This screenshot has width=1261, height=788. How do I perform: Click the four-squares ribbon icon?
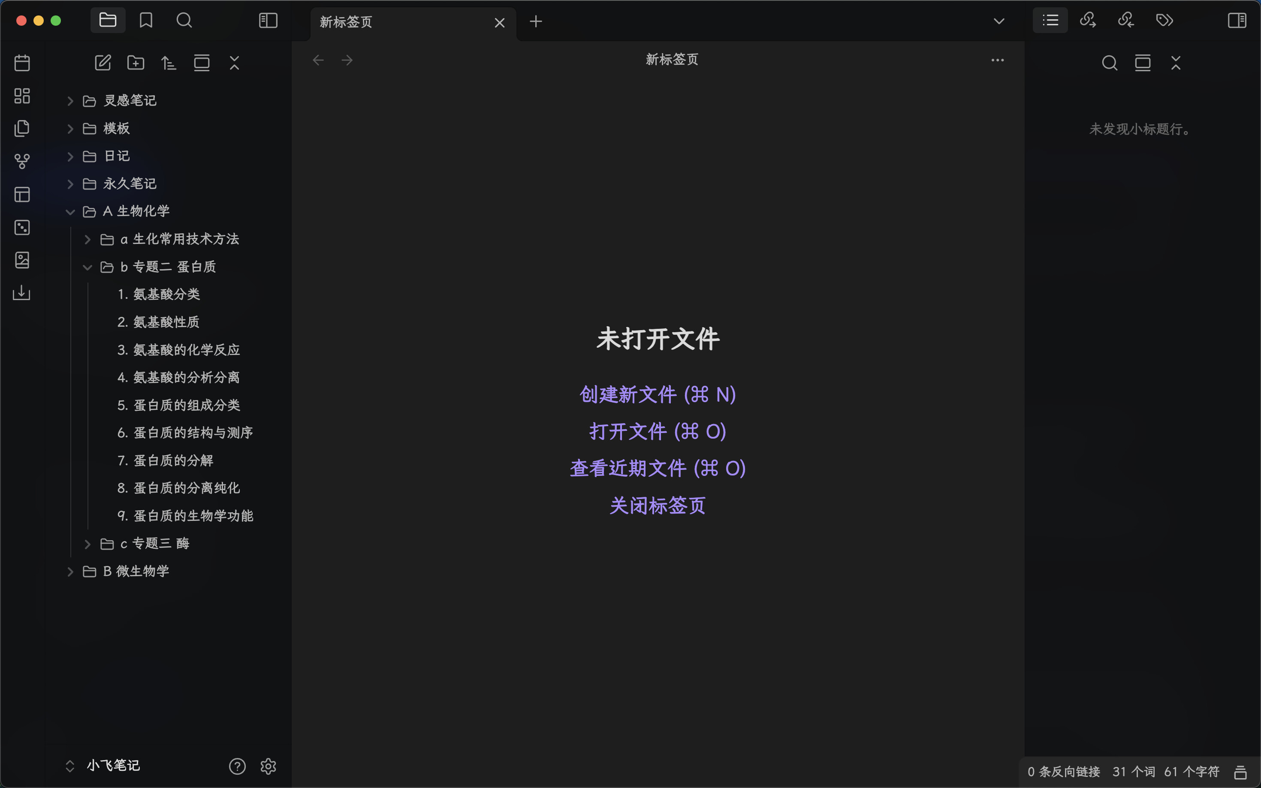point(22,96)
